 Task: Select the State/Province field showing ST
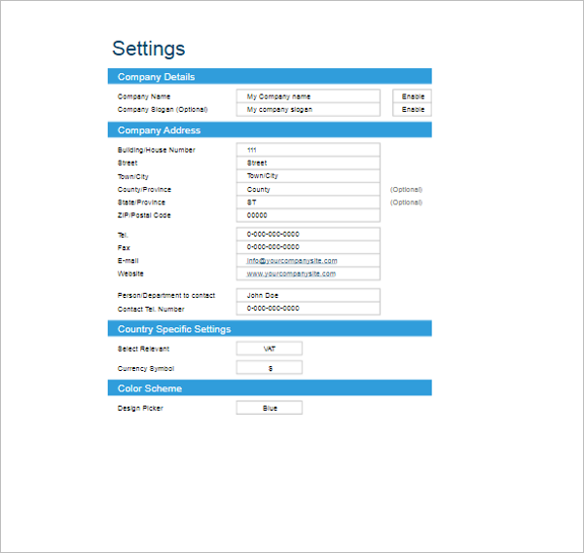coord(308,203)
